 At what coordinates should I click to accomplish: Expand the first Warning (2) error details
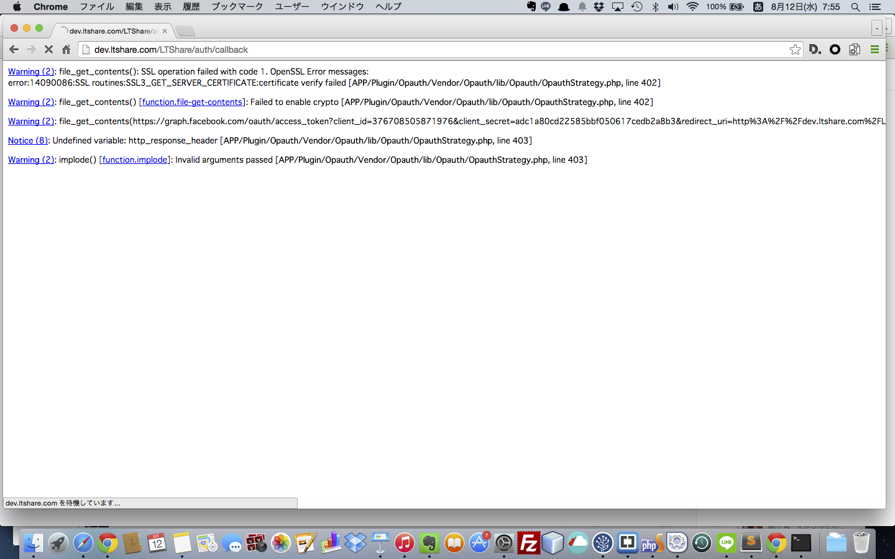click(31, 71)
